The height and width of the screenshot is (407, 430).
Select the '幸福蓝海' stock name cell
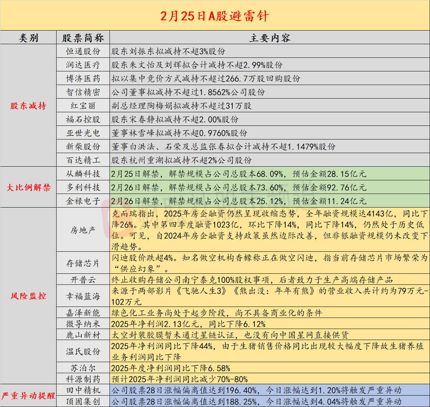(x=83, y=296)
